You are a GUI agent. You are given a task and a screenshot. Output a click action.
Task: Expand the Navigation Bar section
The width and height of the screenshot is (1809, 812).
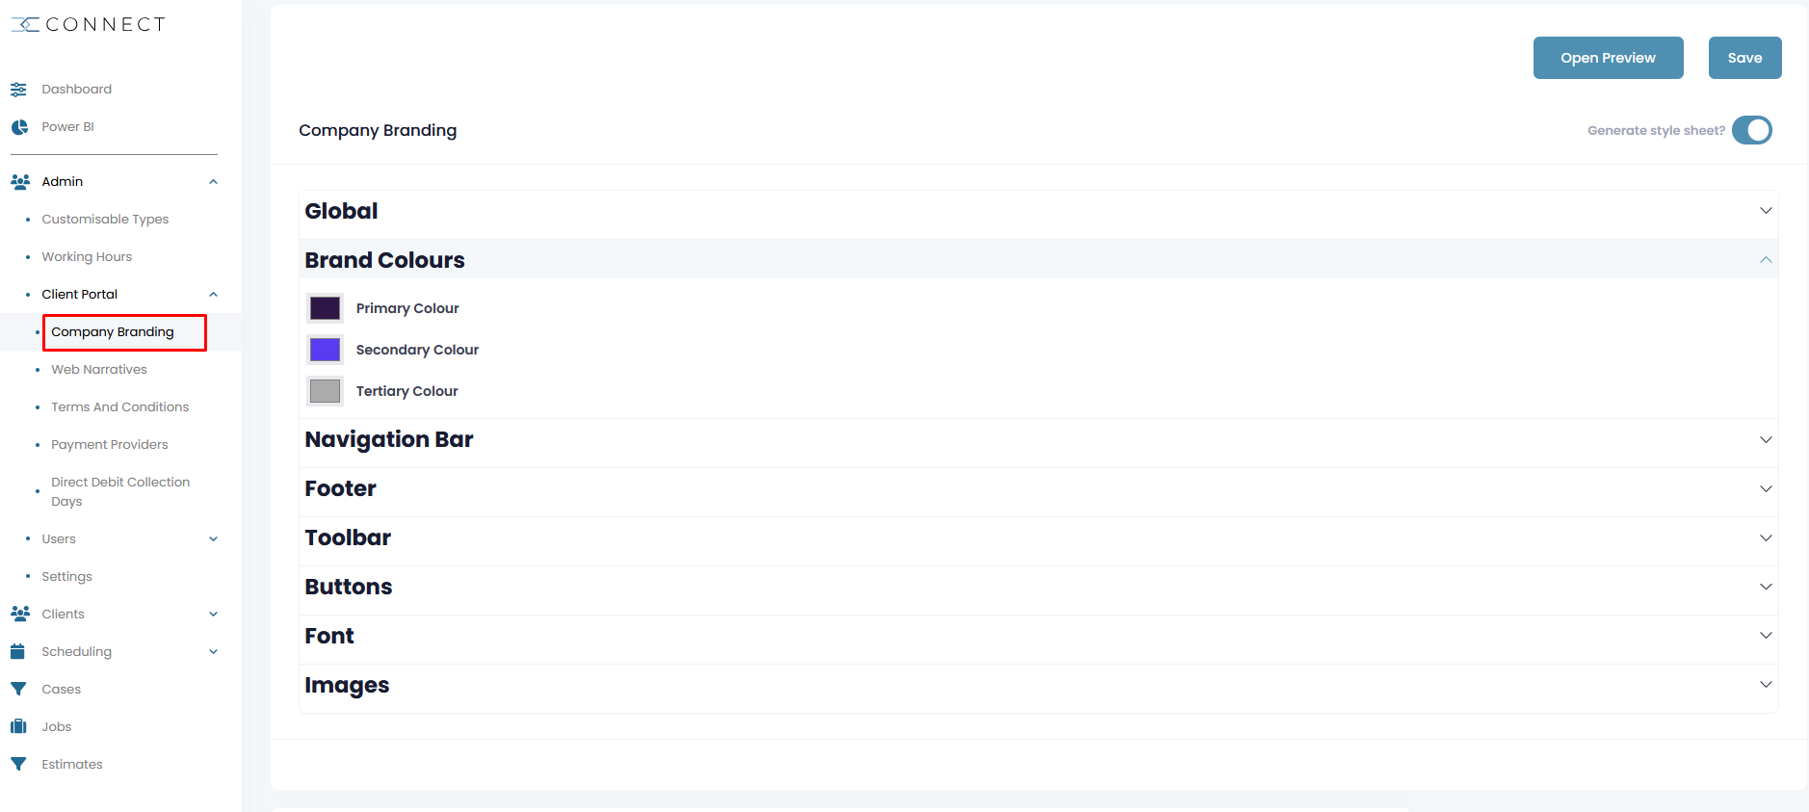[x=1038, y=439]
